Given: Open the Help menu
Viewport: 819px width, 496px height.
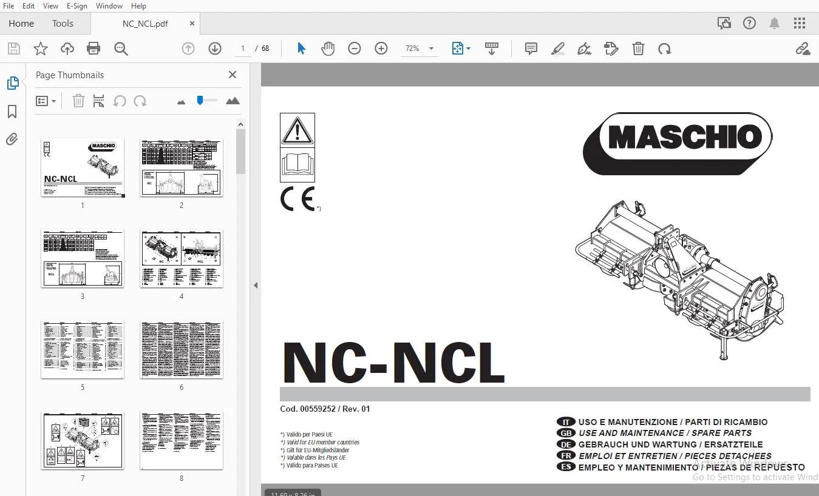Looking at the screenshot, I should 138,6.
